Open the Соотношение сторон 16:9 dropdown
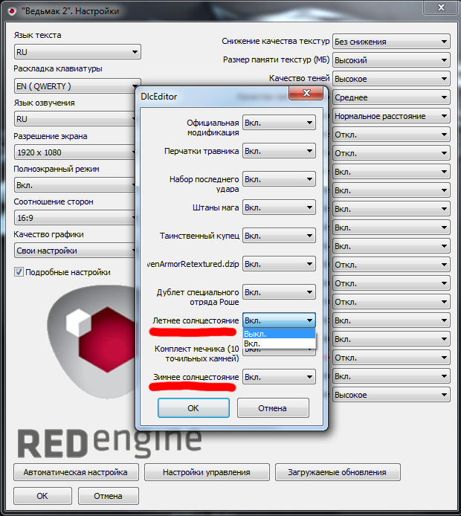The height and width of the screenshot is (516, 461). (x=75, y=218)
